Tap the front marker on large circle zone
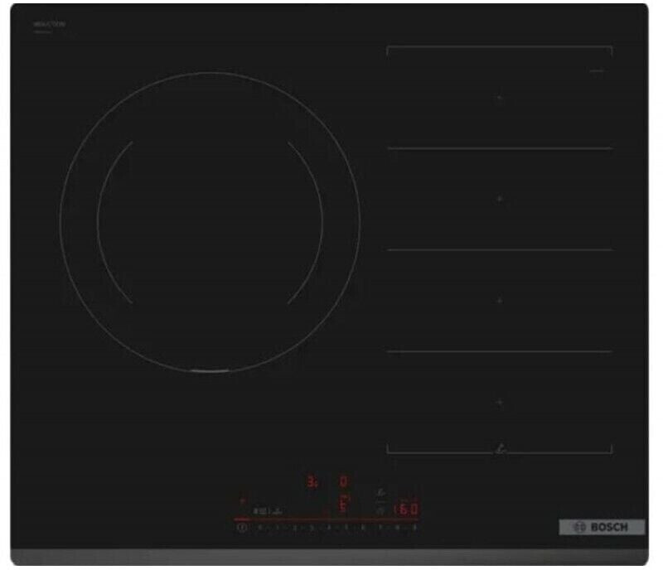The image size is (663, 570). [210, 372]
